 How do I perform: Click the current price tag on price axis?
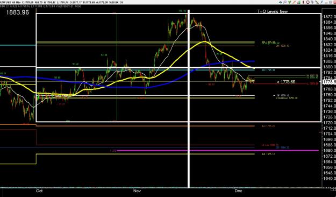coord(330,82)
